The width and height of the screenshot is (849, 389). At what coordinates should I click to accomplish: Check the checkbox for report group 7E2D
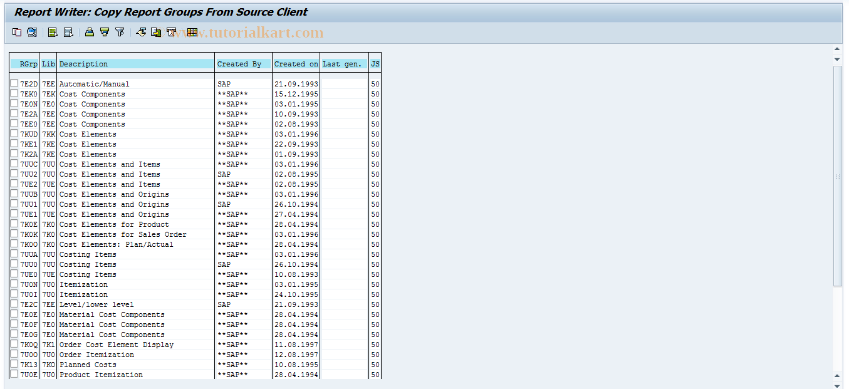14,83
